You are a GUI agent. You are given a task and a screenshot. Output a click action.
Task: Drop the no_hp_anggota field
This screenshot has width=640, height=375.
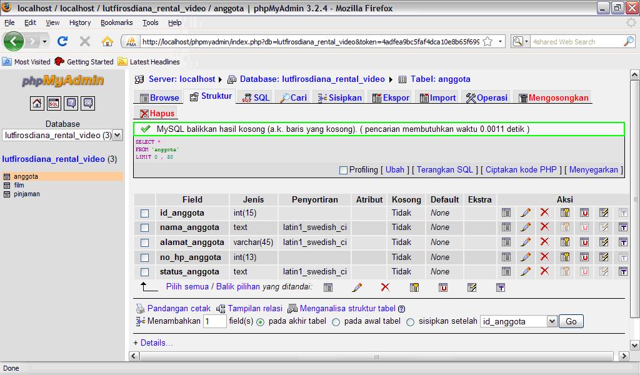(x=544, y=257)
